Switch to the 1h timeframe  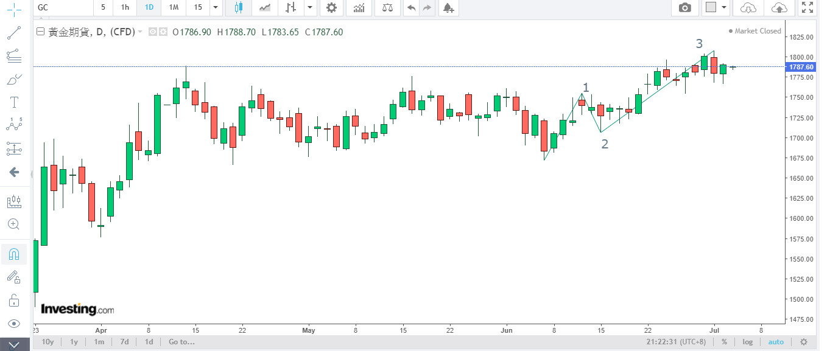coord(125,8)
